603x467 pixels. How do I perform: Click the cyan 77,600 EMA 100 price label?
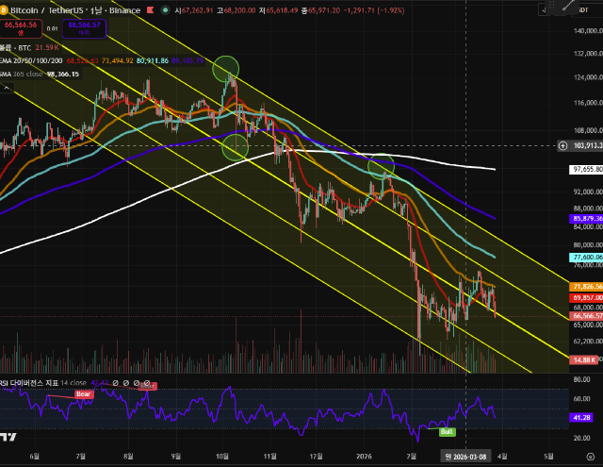pyautogui.click(x=586, y=258)
